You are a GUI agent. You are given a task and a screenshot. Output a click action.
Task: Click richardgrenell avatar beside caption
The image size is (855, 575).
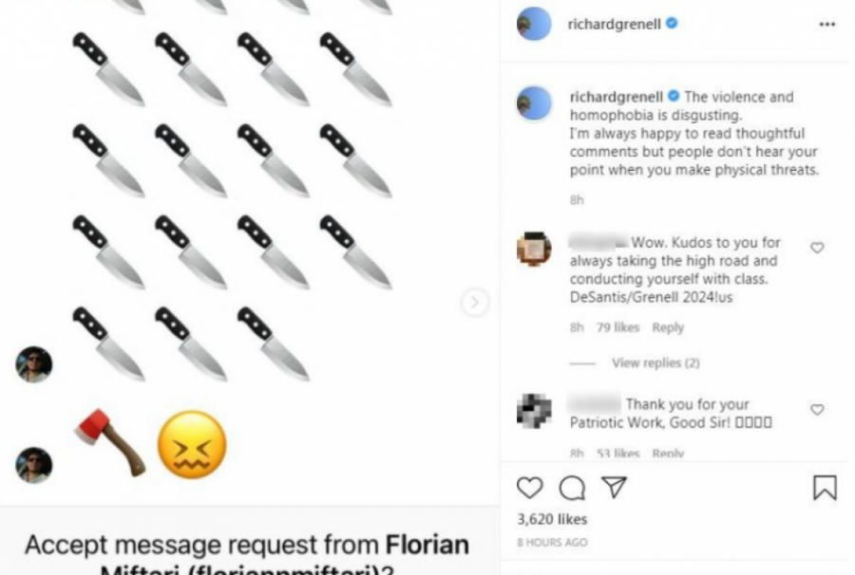pyautogui.click(x=534, y=102)
